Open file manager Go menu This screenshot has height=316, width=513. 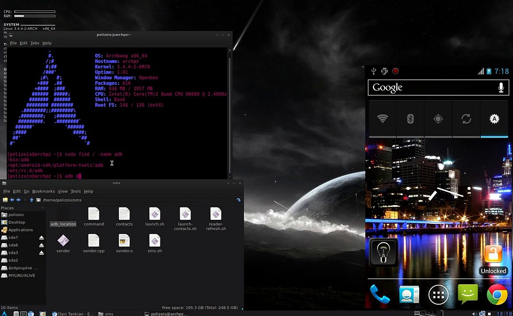[26, 191]
